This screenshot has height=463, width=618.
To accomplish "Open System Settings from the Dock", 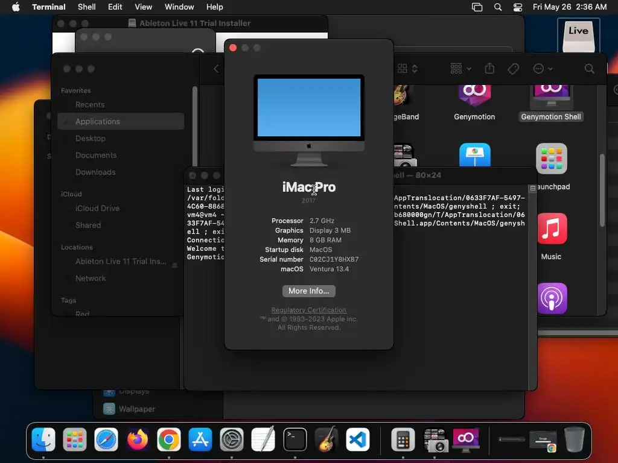I will click(231, 439).
